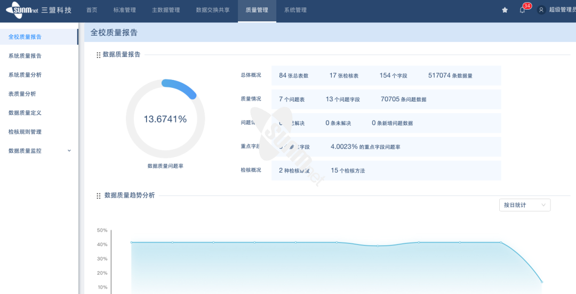Select 数据交换共享 in the top bar
Image resolution: width=576 pixels, height=294 pixels.
coord(212,10)
